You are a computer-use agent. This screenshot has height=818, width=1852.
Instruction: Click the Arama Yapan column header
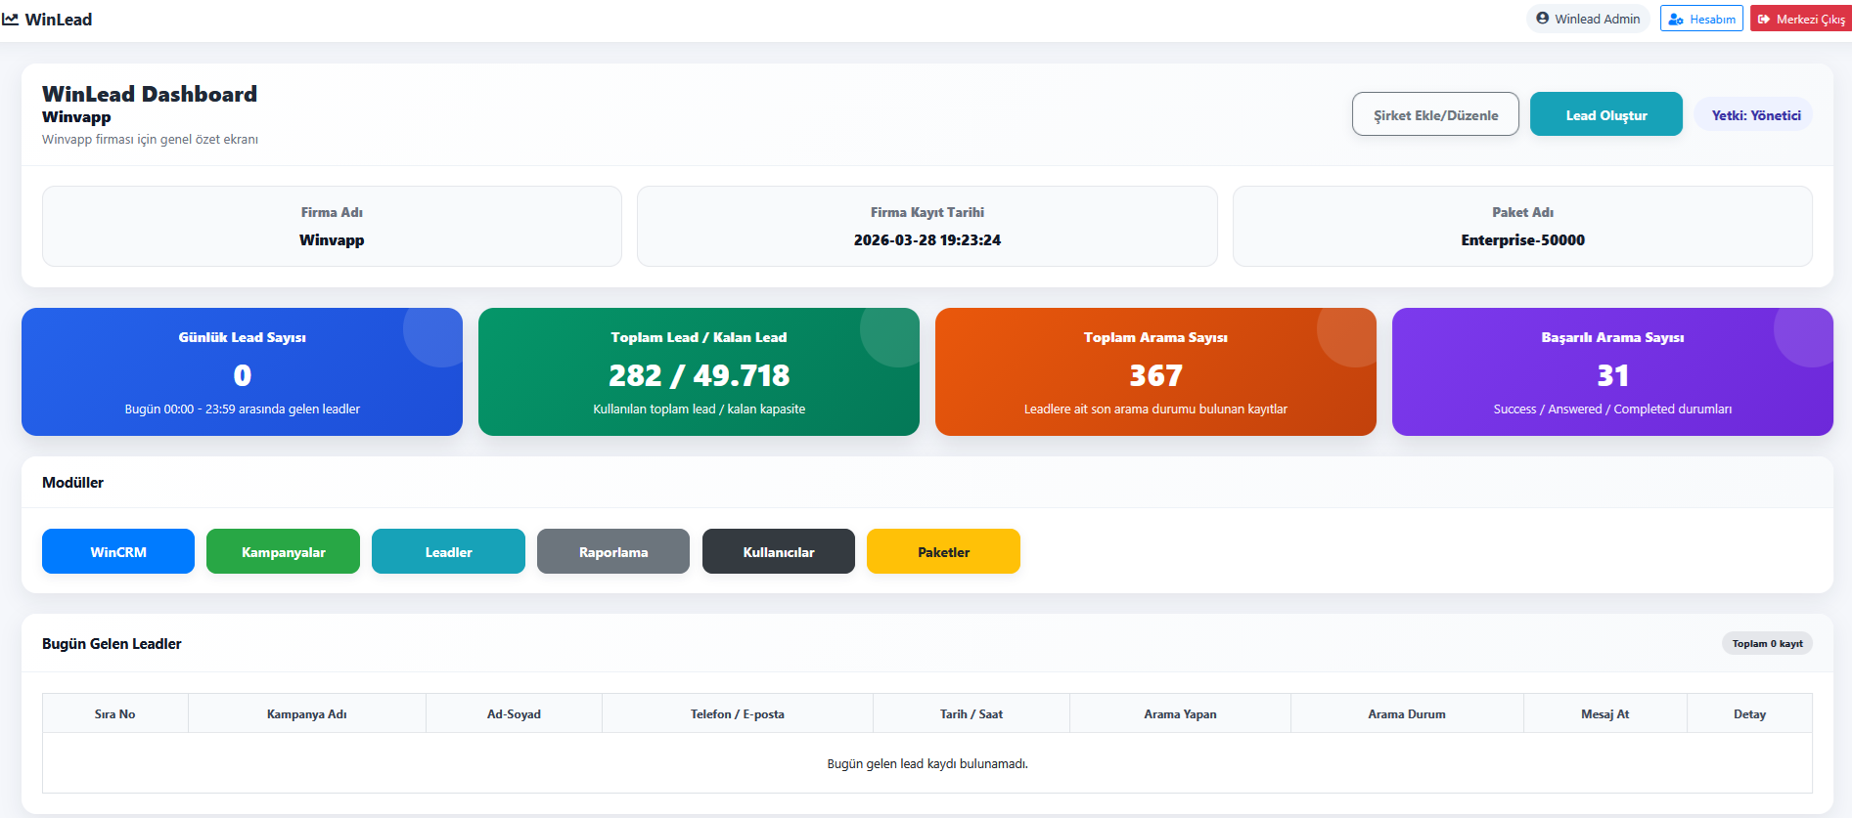[x=1180, y=713]
